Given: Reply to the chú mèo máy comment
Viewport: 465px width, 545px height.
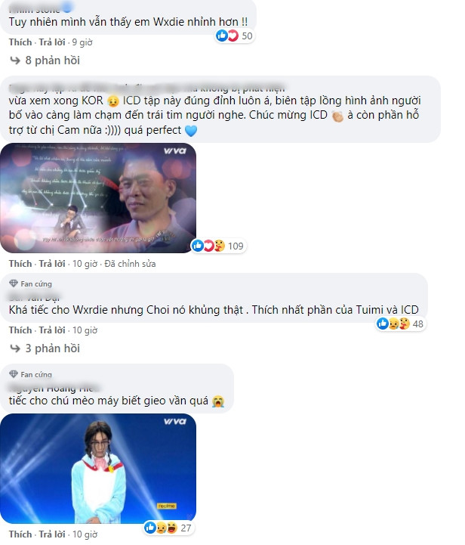Looking at the screenshot, I should [x=52, y=534].
